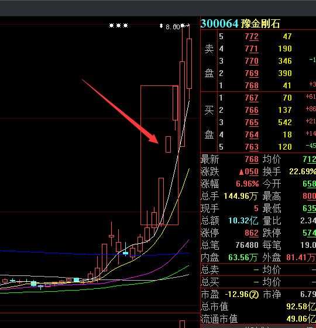Select the red diagonal arrow annotation
This screenshot has width=316, height=328.
click(120, 111)
